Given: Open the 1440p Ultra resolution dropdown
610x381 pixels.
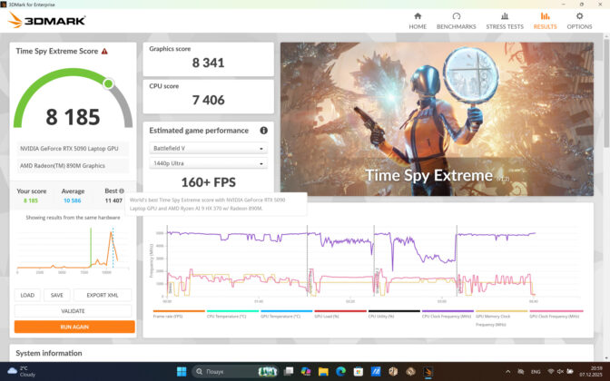Looking at the screenshot, I should tap(208, 163).
